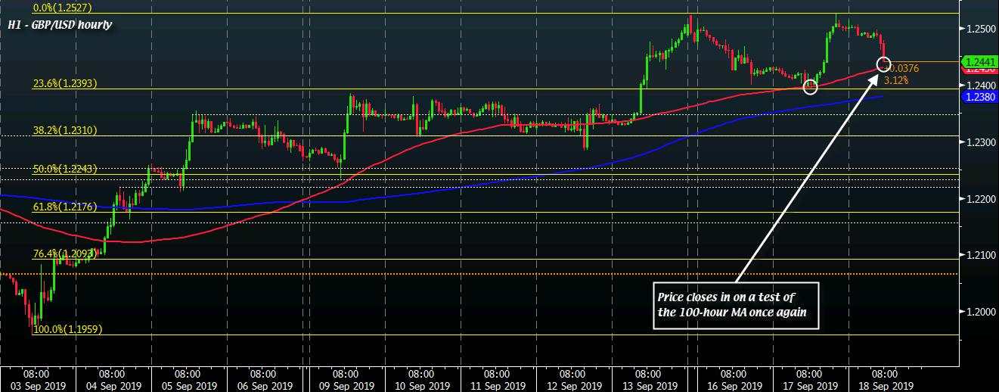Click the "H1 - GBP/USD hourly" chart title

59,25
